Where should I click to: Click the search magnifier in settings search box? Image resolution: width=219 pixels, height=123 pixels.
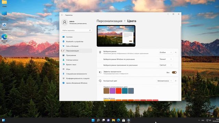[x=90, y=30]
